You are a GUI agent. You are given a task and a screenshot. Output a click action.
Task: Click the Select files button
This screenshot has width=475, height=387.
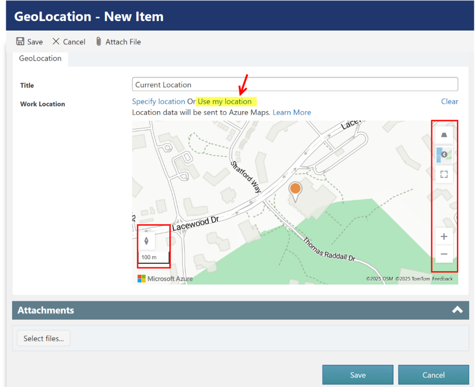44,339
